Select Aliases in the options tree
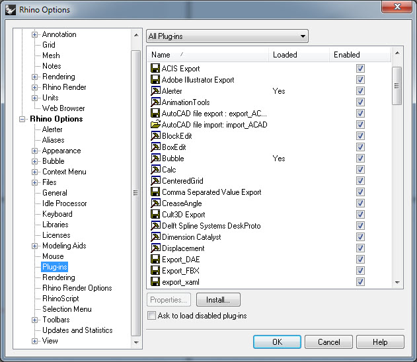The image size is (417, 362). [x=53, y=140]
